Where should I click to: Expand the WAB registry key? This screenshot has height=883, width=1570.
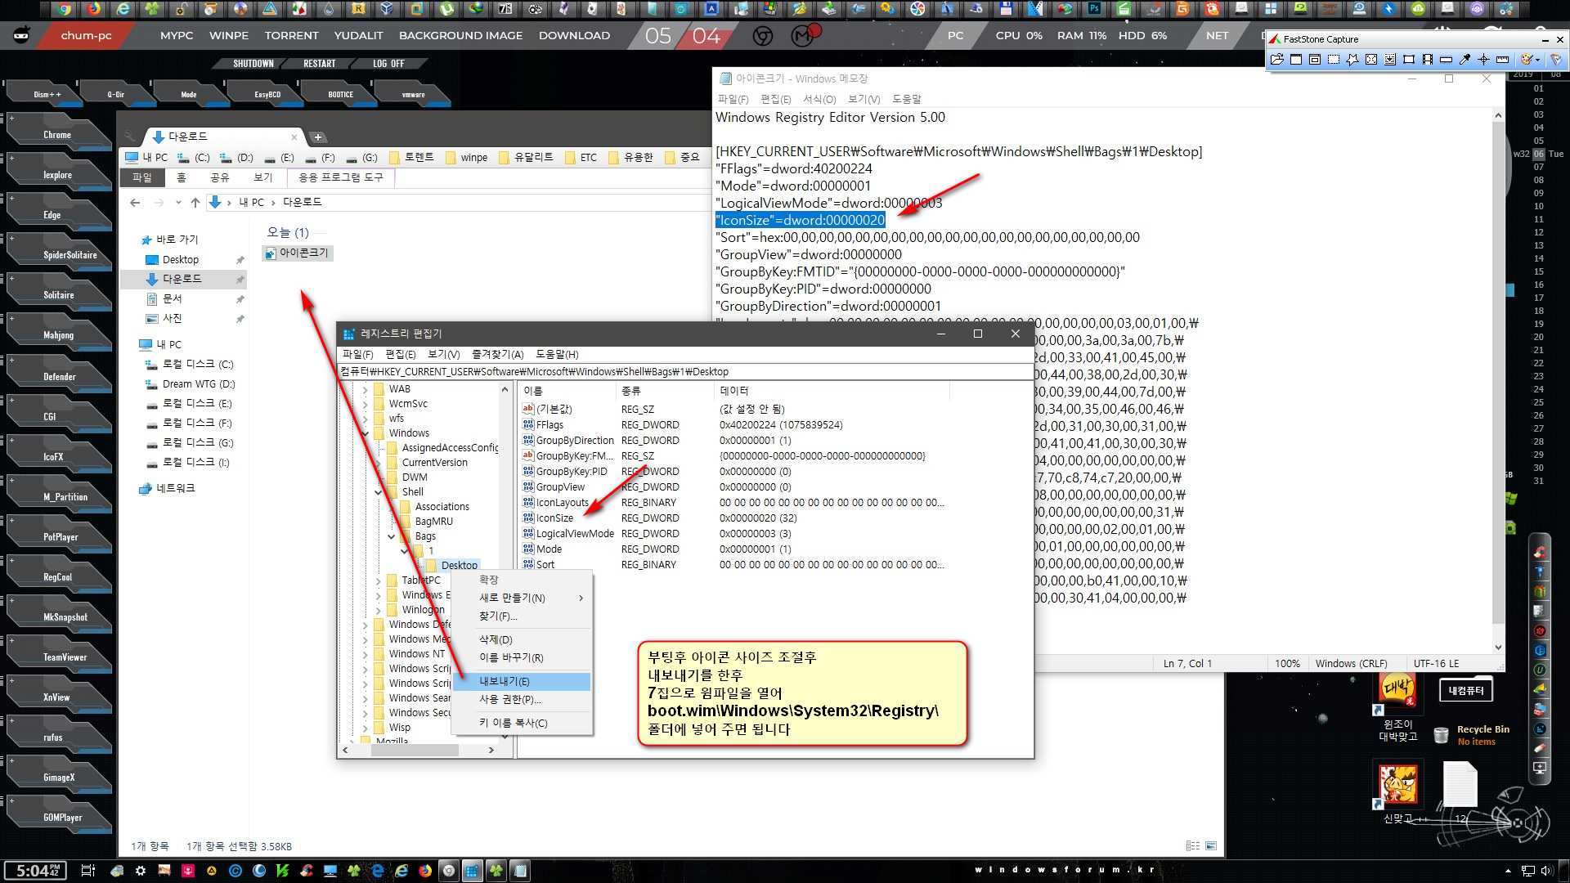pos(365,390)
